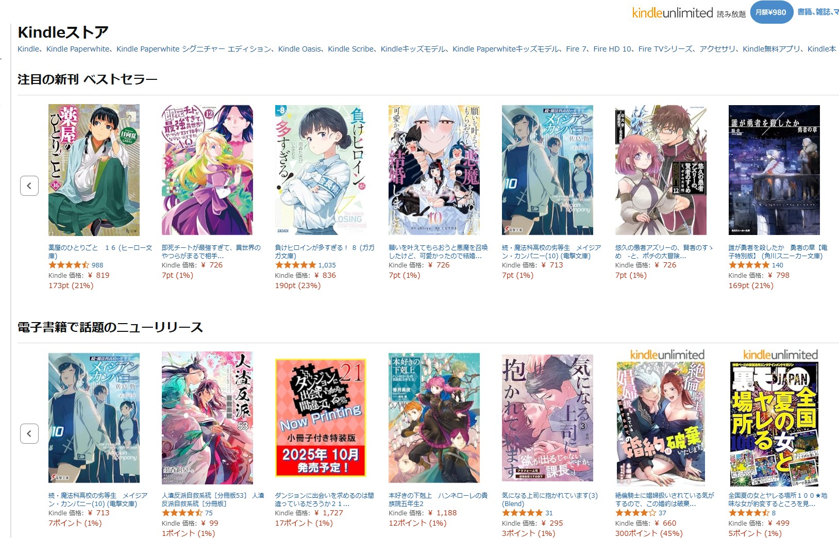Screen dimensions: 839x538
Task: Click 負けヒロインが多すぎる book cover
Action: pyautogui.click(x=321, y=170)
